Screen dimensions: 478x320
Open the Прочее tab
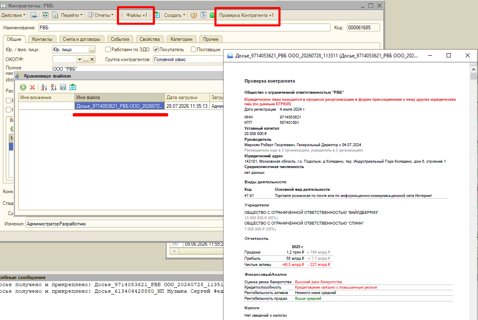211,39
